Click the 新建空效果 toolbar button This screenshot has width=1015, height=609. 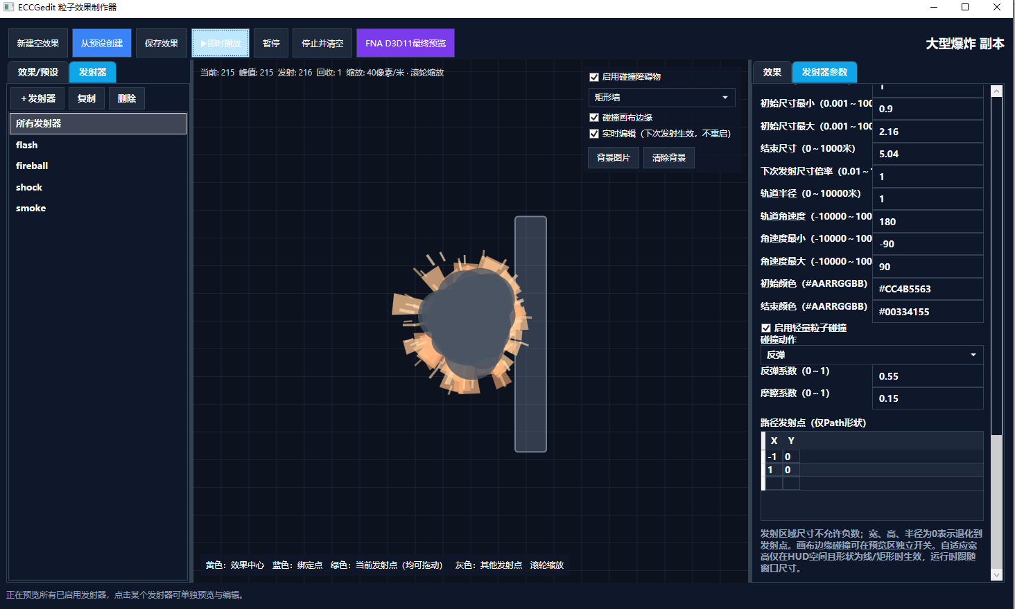tap(38, 43)
